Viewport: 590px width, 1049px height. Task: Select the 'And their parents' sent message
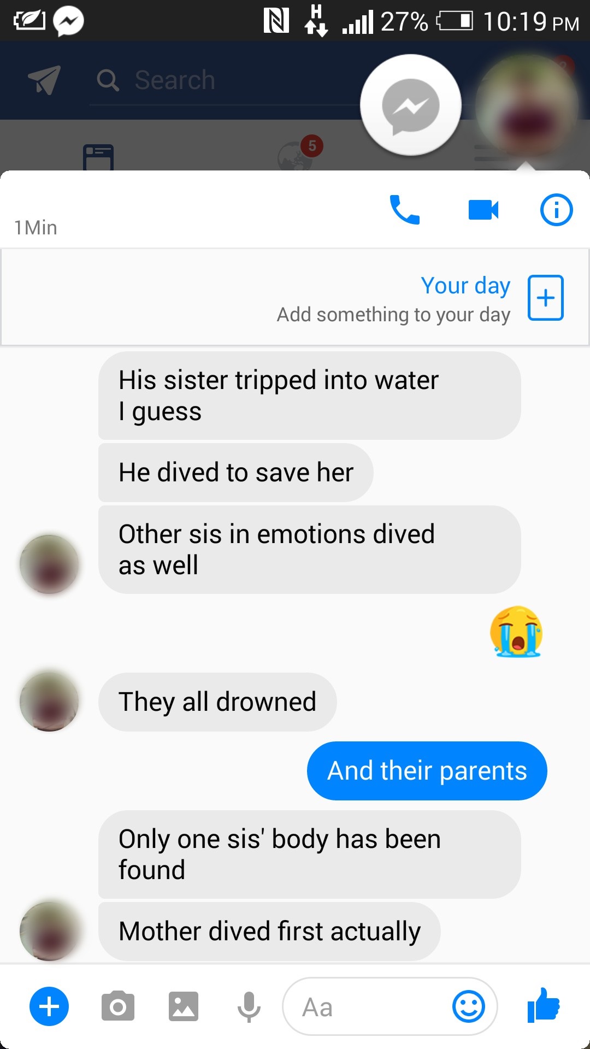pyautogui.click(x=427, y=771)
